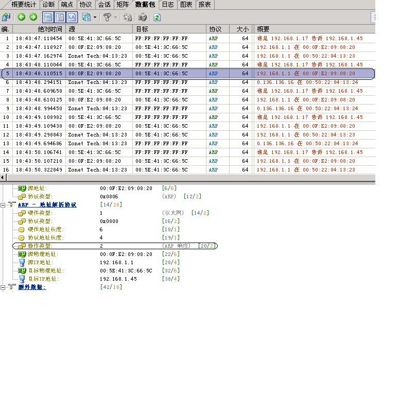The image size is (417, 412).
Task: Click the packet find/binoculars icon
Action: tap(142, 18)
